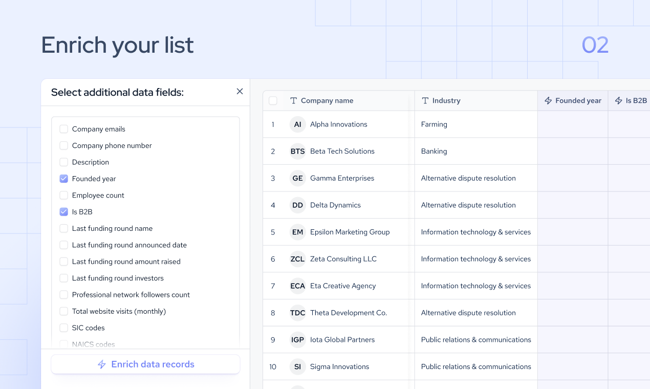650x389 pixels.
Task: Select all rows with the header checkbox
Action: 273,100
